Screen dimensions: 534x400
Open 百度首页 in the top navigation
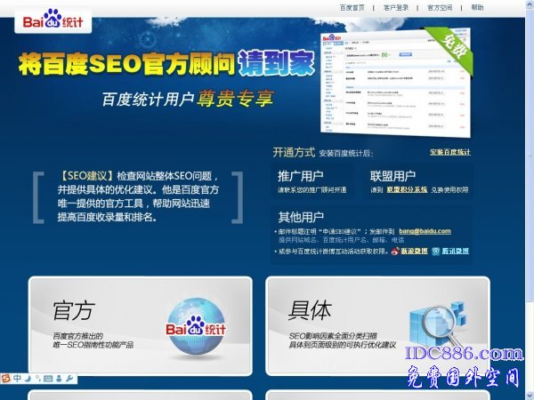[x=352, y=7]
